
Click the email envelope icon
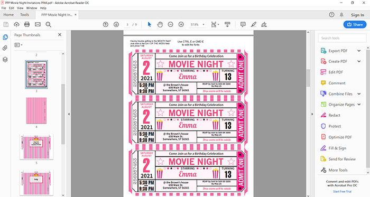coord(38,24)
